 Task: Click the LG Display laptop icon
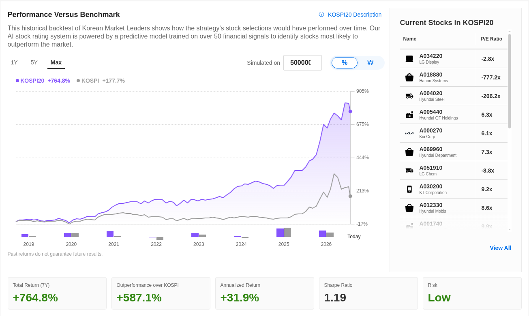coord(409,59)
